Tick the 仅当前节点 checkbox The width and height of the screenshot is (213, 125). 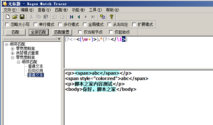tap(80, 32)
